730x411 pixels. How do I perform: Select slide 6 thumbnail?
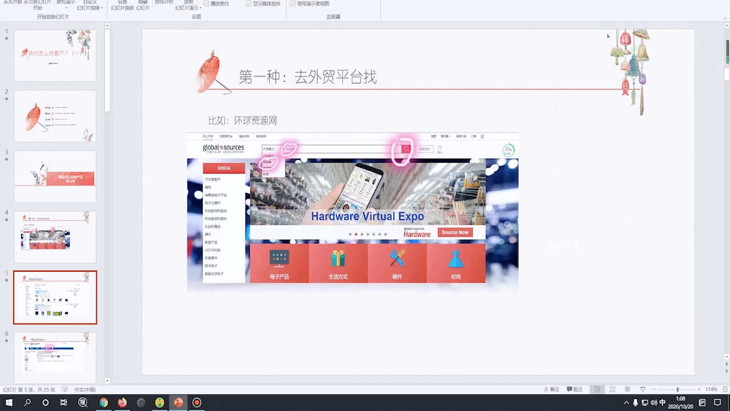pyautogui.click(x=55, y=357)
